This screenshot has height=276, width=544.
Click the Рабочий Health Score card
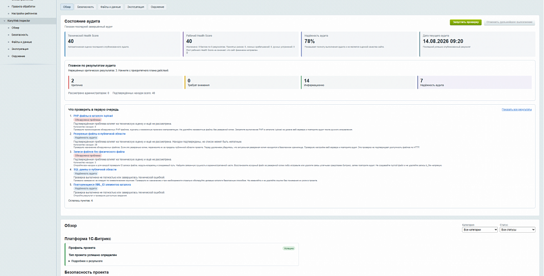coord(240,44)
